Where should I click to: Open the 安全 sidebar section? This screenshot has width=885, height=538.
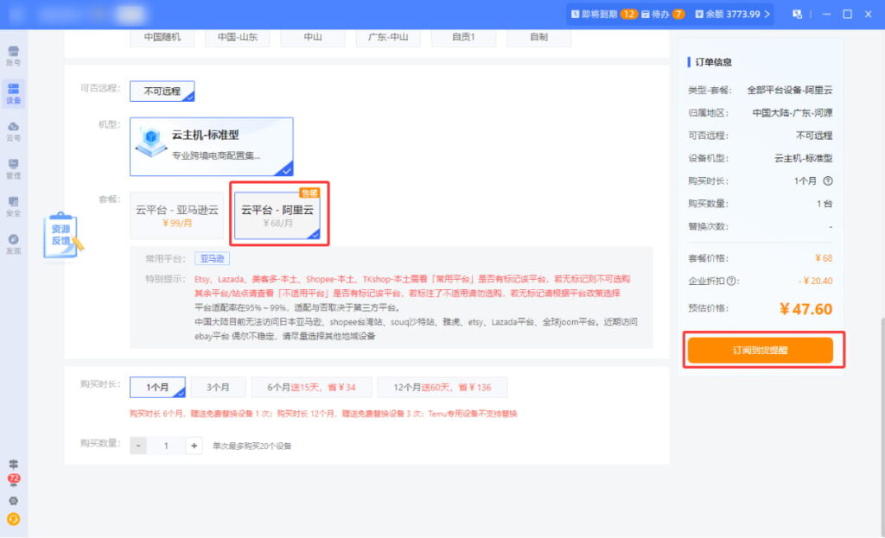(x=14, y=206)
